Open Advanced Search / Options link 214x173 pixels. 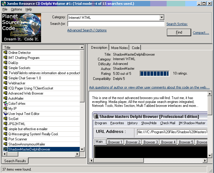coord(87,30)
